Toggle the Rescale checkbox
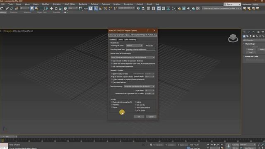Viewport: 265px width, 149px height. click(x=146, y=46)
